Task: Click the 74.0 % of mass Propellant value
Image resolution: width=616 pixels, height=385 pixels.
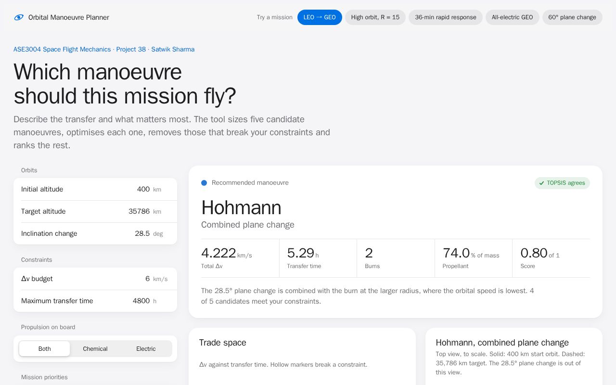Action: pyautogui.click(x=471, y=253)
